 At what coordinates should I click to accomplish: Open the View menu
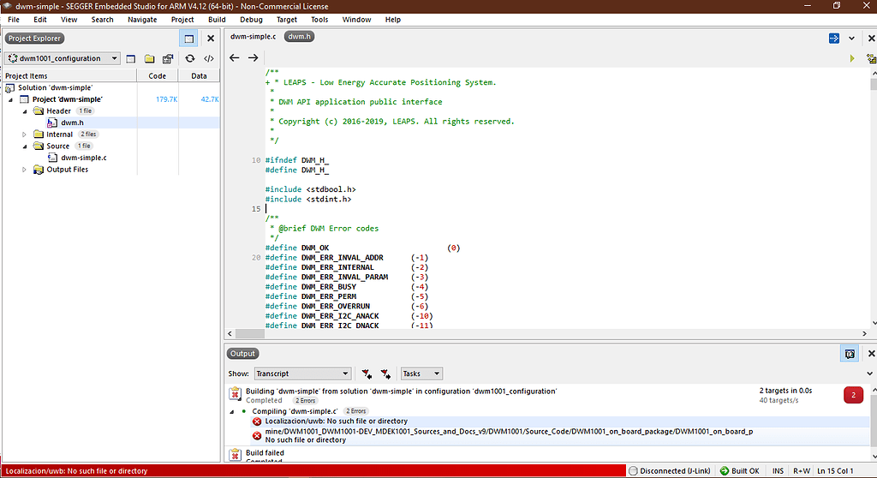(69, 20)
